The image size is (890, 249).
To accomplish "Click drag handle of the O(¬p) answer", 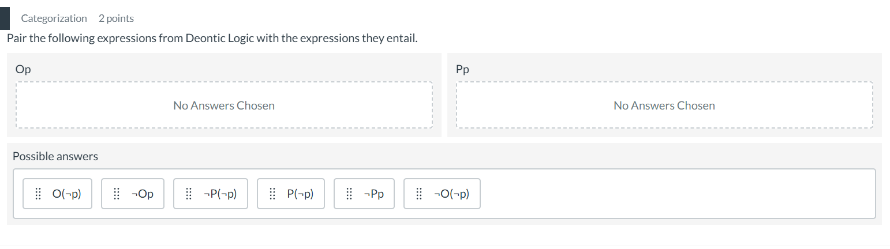I will coord(38,194).
